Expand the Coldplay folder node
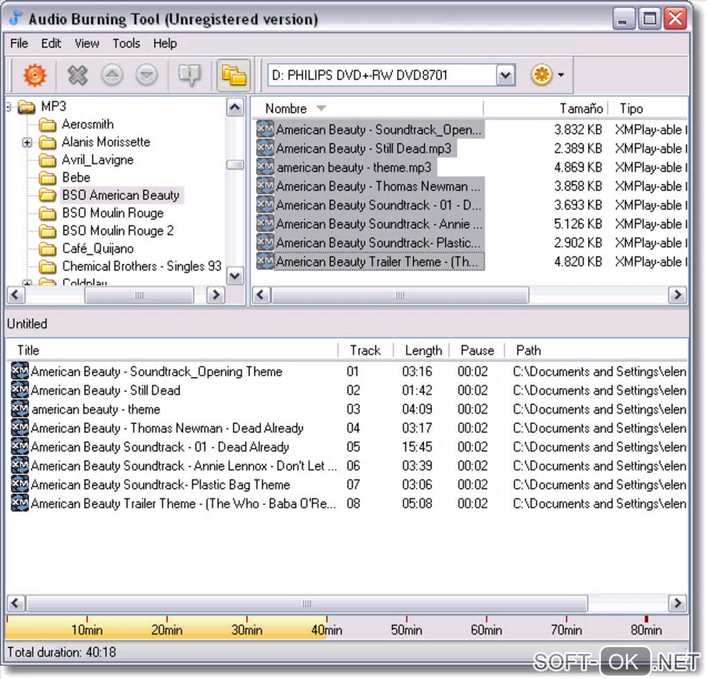This screenshot has height=679, width=707. (27, 284)
